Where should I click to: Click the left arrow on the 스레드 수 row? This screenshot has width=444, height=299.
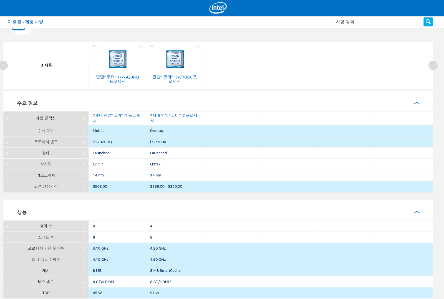[7, 237]
